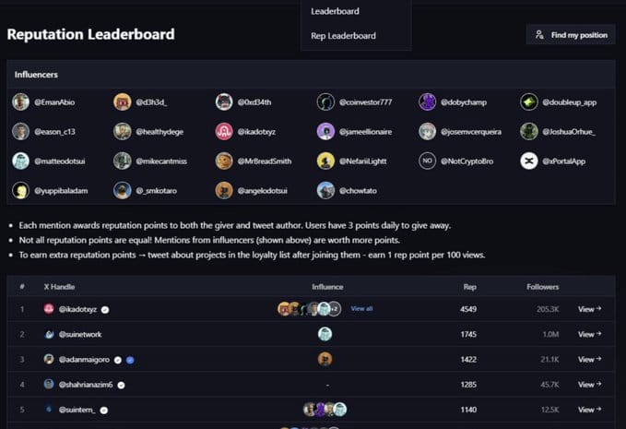
Task: Click @EmanAbio influencer avatar
Action: (21, 101)
